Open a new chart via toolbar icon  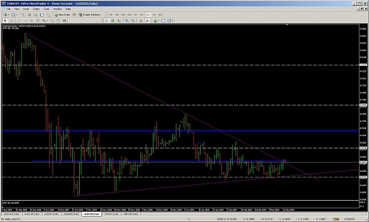click(5, 15)
